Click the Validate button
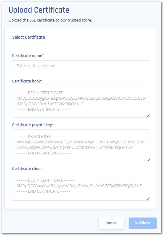Screen dimensions: 164x236 click(x=142, y=223)
